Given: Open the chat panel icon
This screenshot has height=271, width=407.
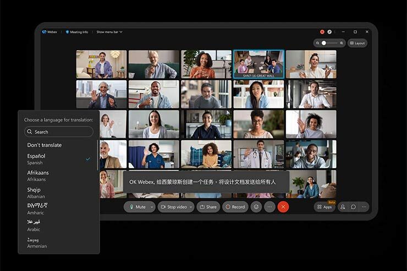Looking at the screenshot, I should pyautogui.click(x=353, y=207).
